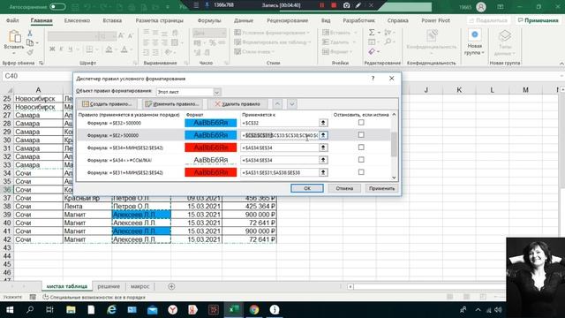Screen dimensions: 565x318
Task: Open the Примечания comments button
Action: click(539, 20)
